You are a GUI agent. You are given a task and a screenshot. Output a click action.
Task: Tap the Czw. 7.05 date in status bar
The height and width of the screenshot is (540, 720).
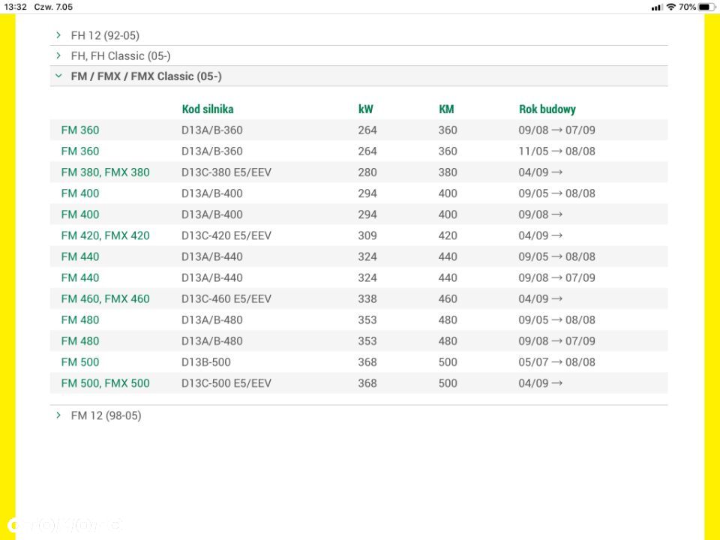53,7
